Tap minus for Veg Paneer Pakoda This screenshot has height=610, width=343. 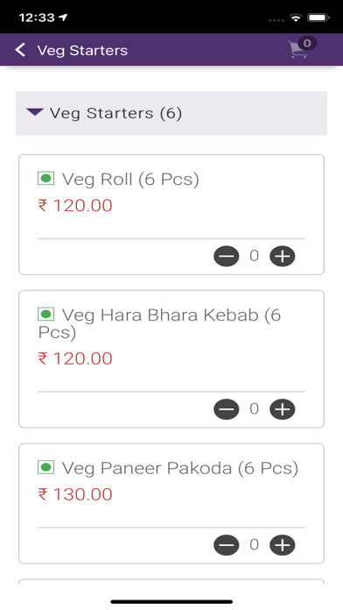coord(227,545)
